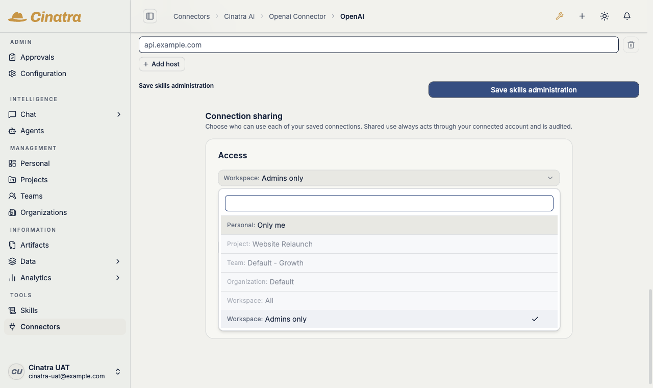Open Configuration in sidebar

(x=65, y=74)
